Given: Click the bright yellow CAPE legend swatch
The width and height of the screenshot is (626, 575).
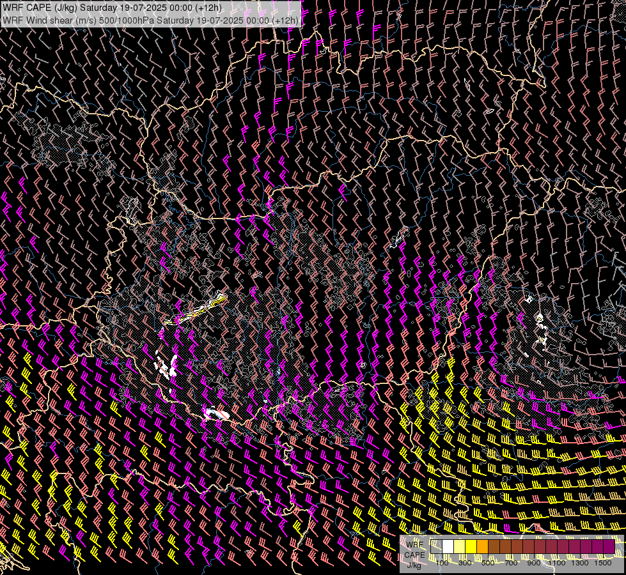Looking at the screenshot, I should 471,546.
